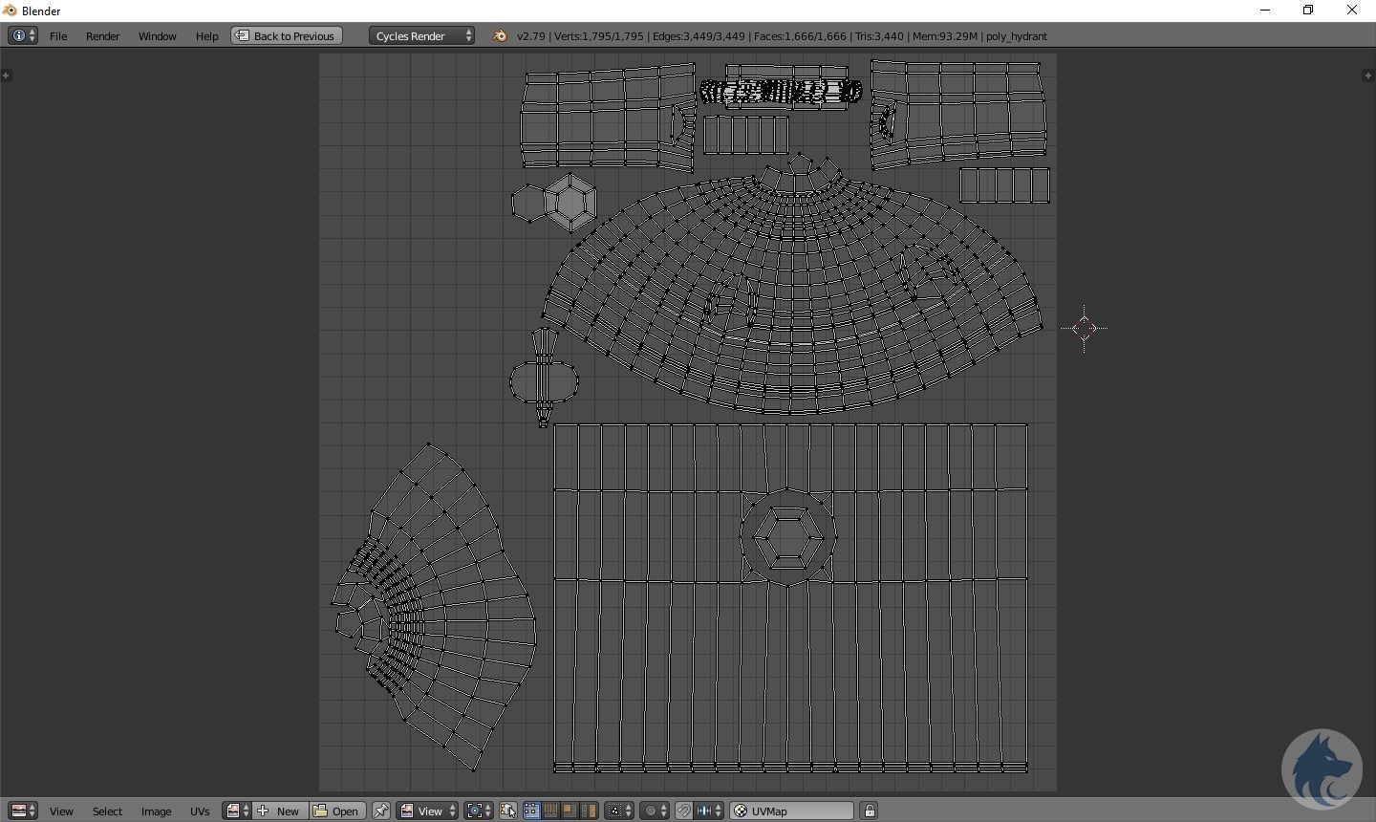Select island UV selection mode
The image size is (1376, 822).
[589, 811]
